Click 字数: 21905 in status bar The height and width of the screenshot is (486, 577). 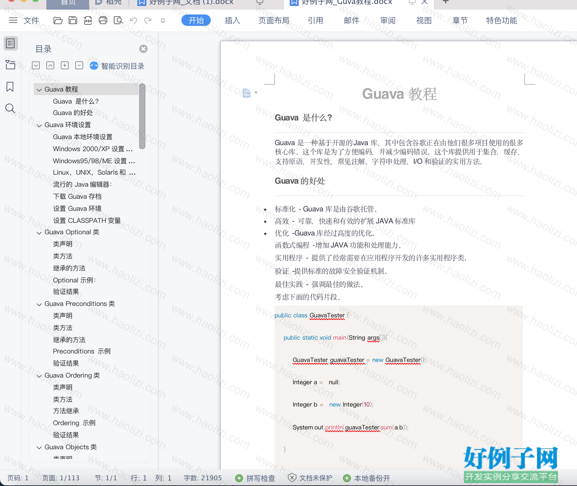coord(203,478)
